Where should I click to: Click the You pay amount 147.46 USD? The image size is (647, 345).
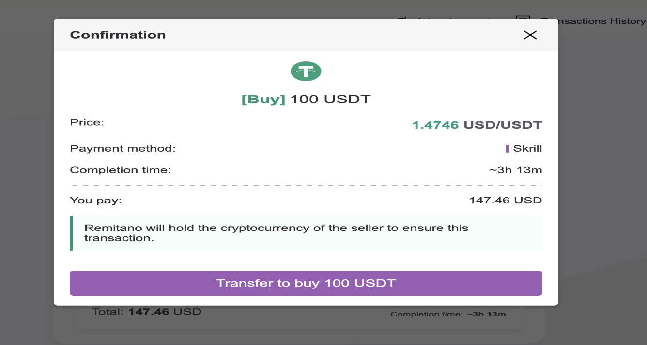pyautogui.click(x=505, y=200)
